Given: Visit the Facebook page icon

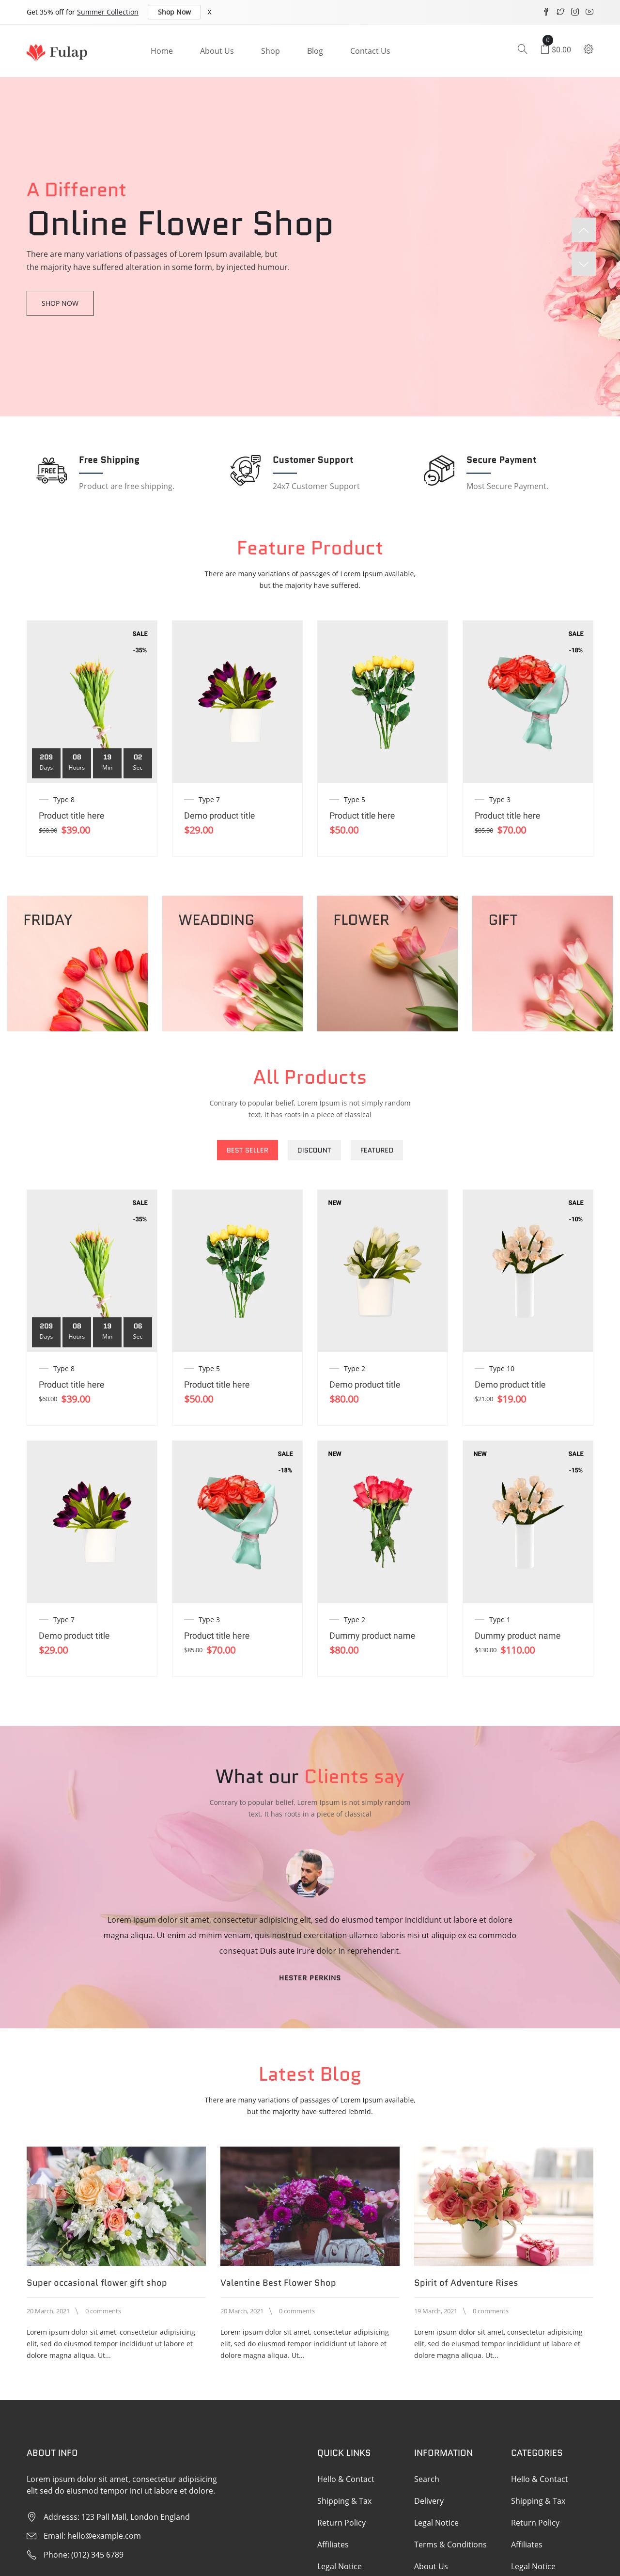Looking at the screenshot, I should 546,12.
